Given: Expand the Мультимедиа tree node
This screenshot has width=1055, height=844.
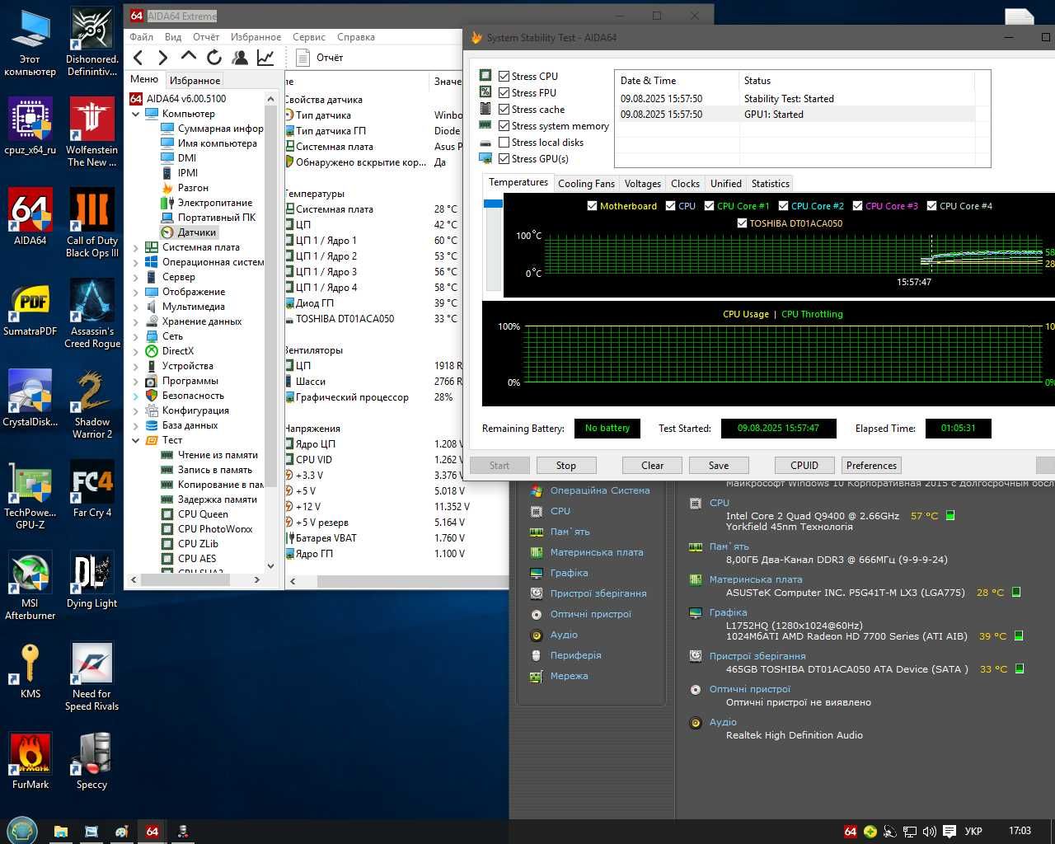Looking at the screenshot, I should 136,307.
